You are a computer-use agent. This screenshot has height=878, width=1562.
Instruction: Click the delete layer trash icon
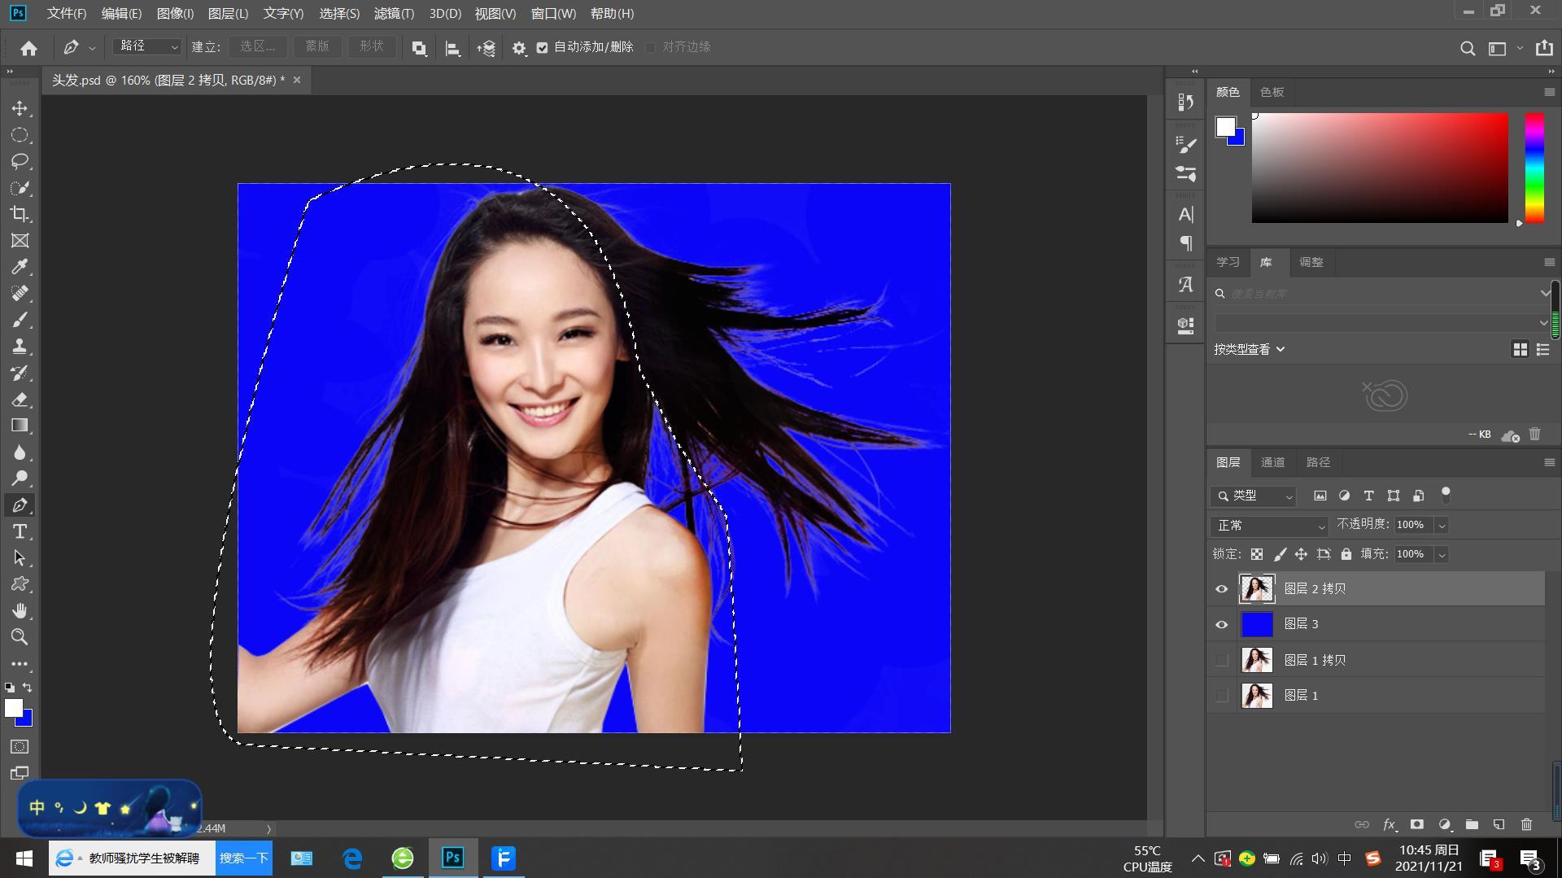tap(1526, 824)
